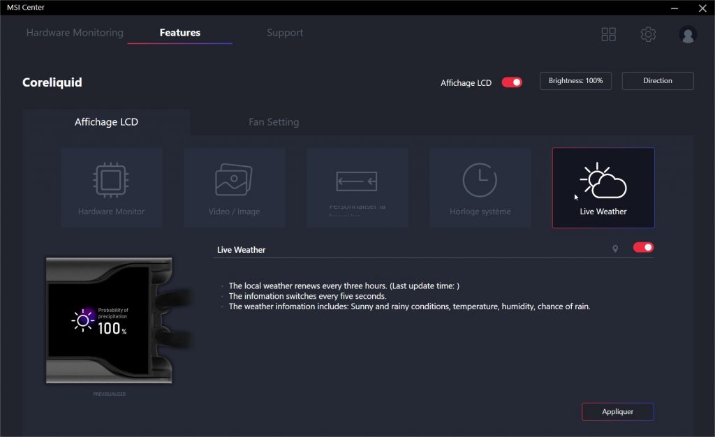715x437 pixels.
Task: Minimize the MSI Center window
Action: tap(674, 8)
